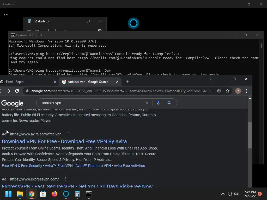Image resolution: width=267 pixels, height=200 pixels.
Task: Select the unblock vpn Google Search tab
Action: pos(90,82)
